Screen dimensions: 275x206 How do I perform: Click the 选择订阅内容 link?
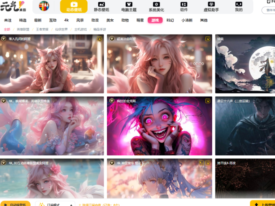99,205
